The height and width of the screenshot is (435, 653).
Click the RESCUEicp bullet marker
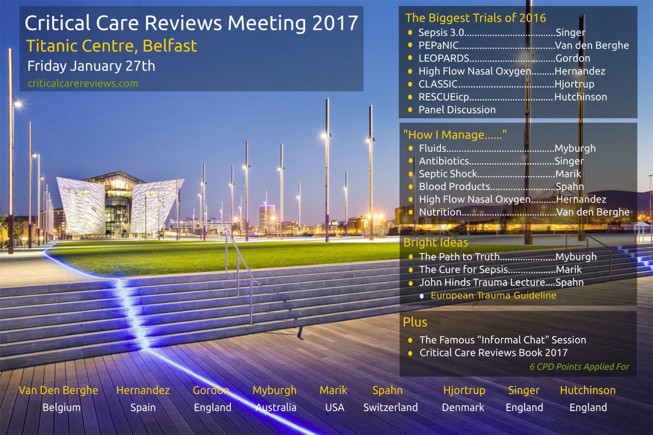410,97
